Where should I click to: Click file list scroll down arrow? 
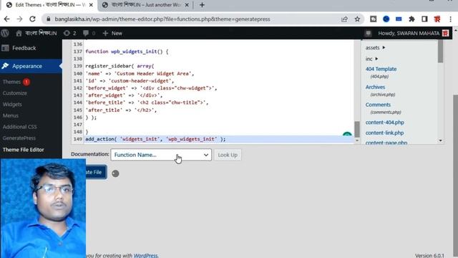pos(440,140)
